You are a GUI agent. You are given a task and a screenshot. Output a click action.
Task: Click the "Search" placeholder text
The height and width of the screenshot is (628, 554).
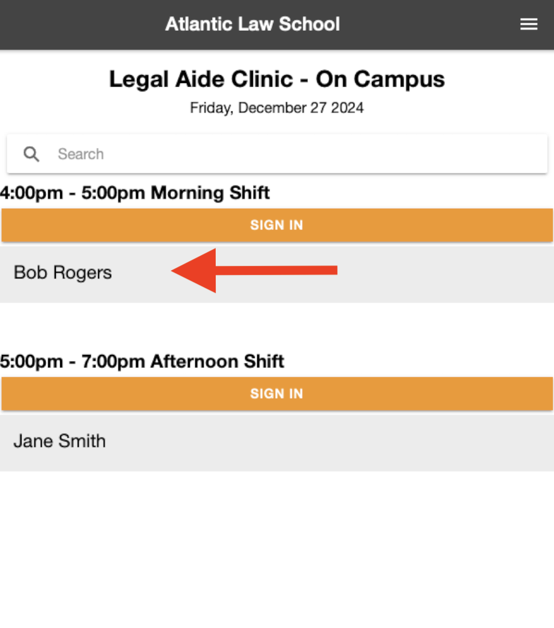tap(81, 154)
